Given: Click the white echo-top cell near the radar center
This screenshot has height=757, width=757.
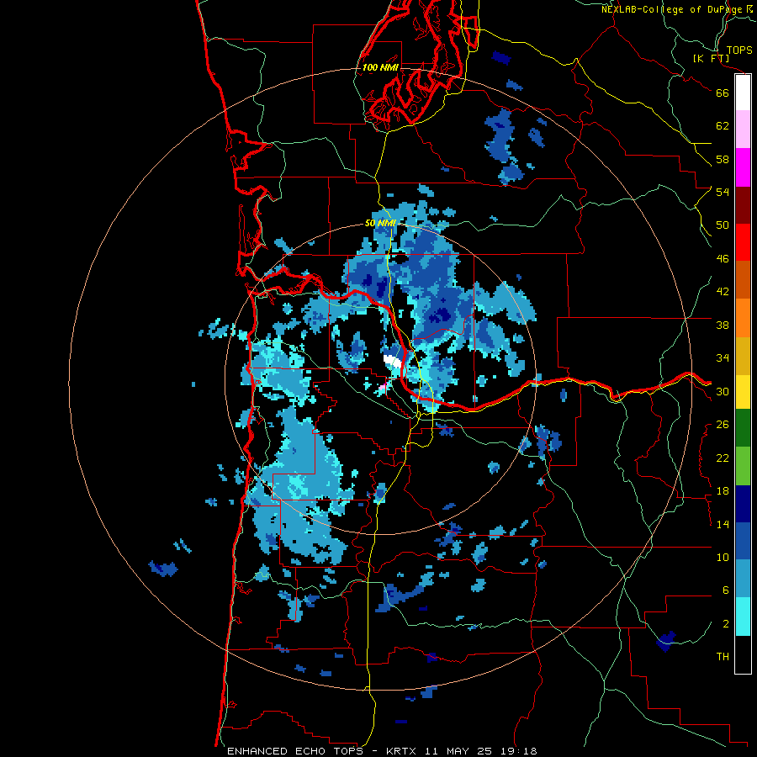Looking at the screenshot, I should pos(393,361).
